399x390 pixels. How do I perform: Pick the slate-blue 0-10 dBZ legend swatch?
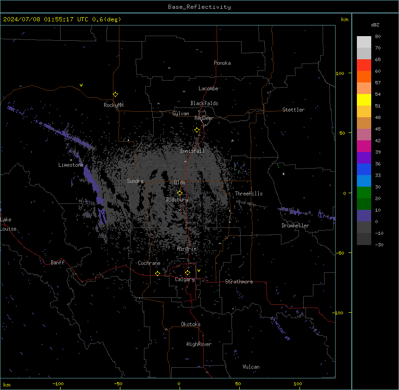(x=364, y=216)
